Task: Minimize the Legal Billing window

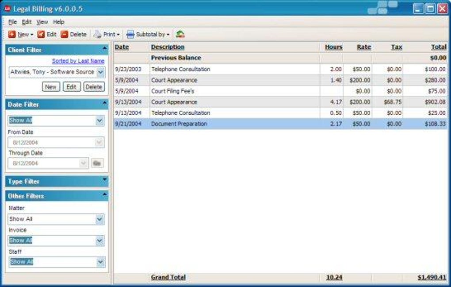Action: 418,9
